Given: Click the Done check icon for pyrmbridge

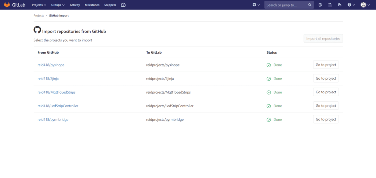Looking at the screenshot, I should tap(269, 120).
